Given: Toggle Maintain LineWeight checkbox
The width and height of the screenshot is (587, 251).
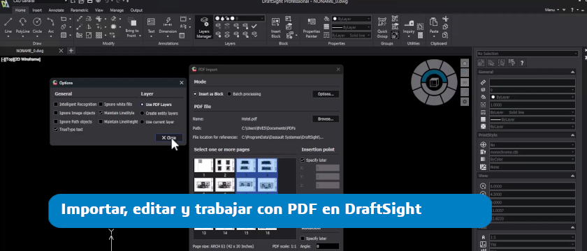Looking at the screenshot, I should (101, 122).
